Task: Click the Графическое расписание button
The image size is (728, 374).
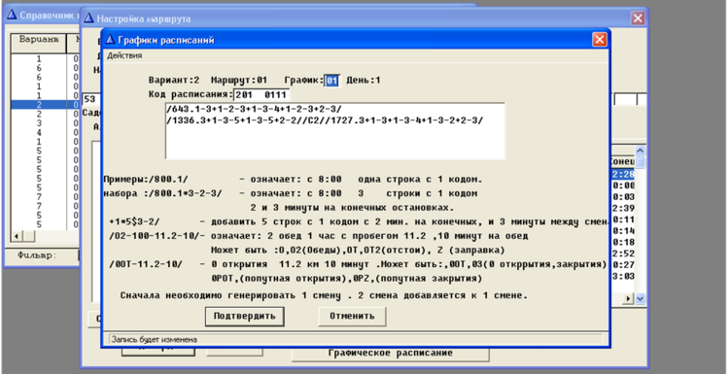Action: (x=390, y=353)
